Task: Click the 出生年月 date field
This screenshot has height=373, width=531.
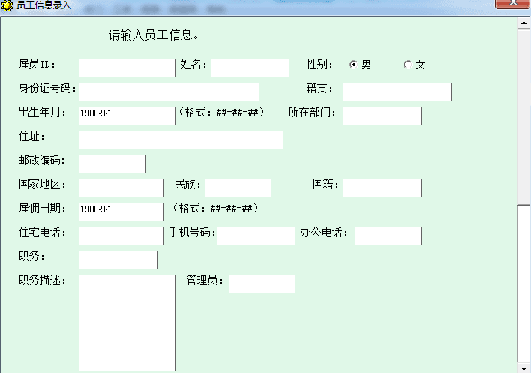Action: tap(127, 116)
